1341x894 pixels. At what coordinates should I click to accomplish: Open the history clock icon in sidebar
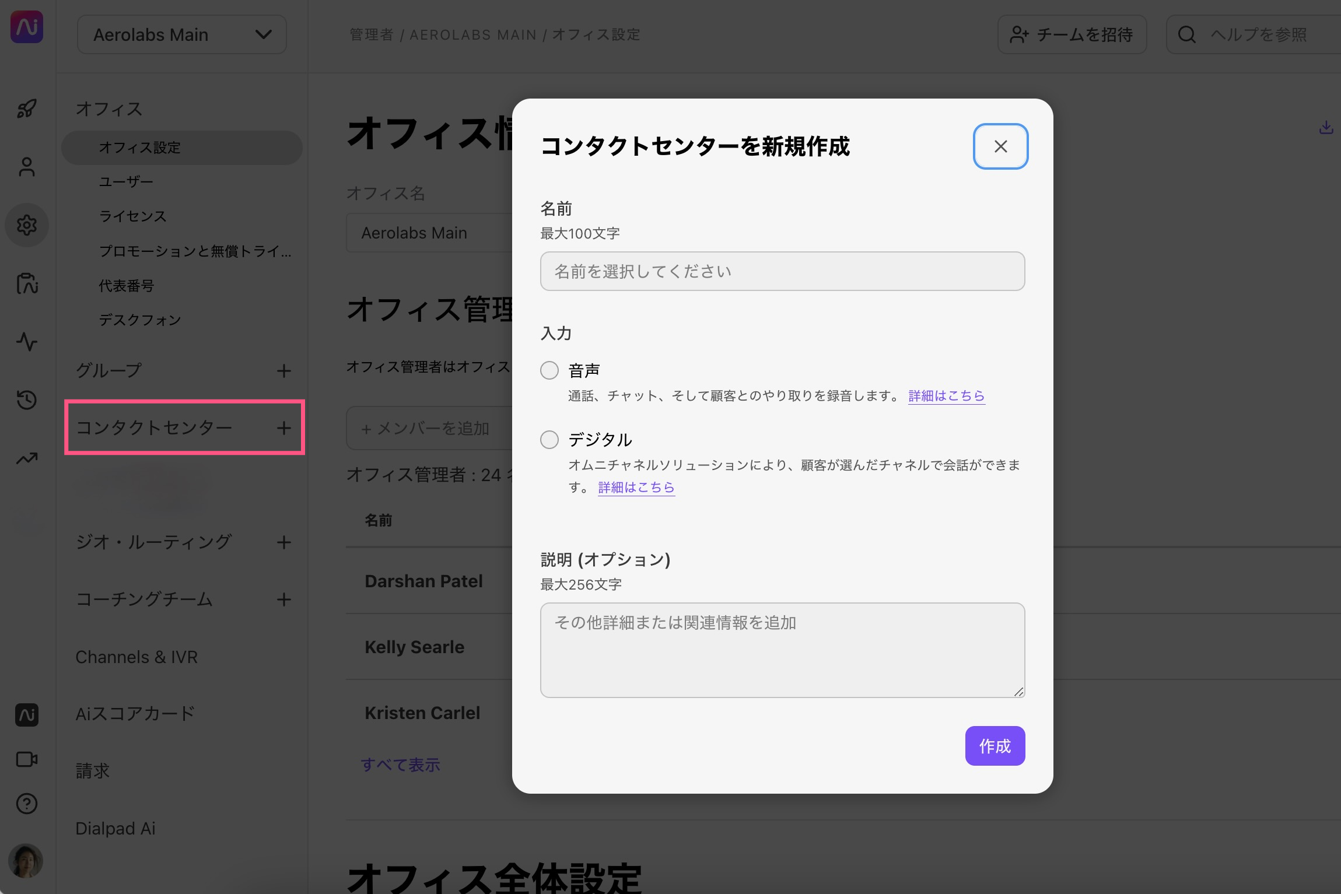tap(27, 400)
